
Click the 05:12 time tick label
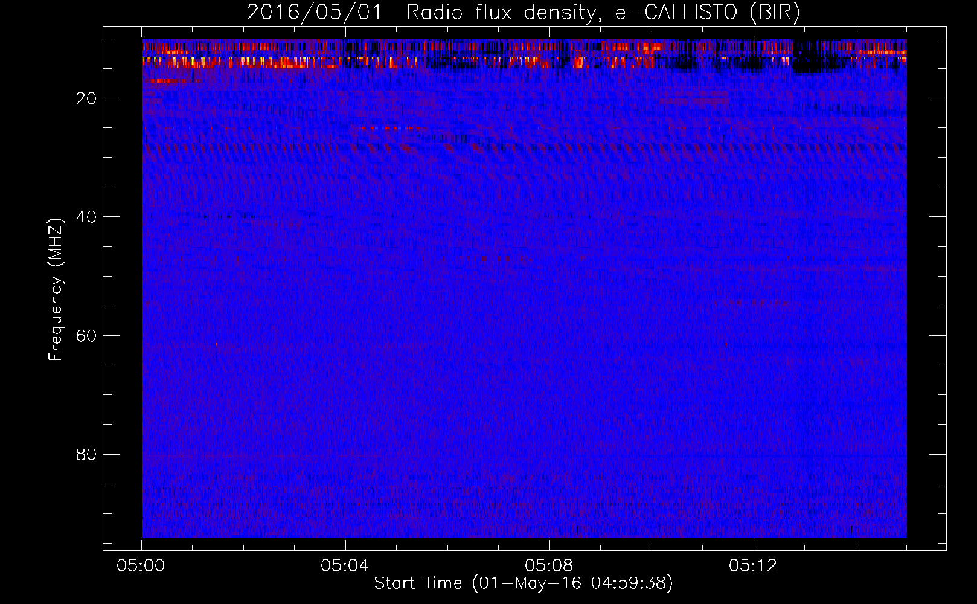(x=753, y=566)
